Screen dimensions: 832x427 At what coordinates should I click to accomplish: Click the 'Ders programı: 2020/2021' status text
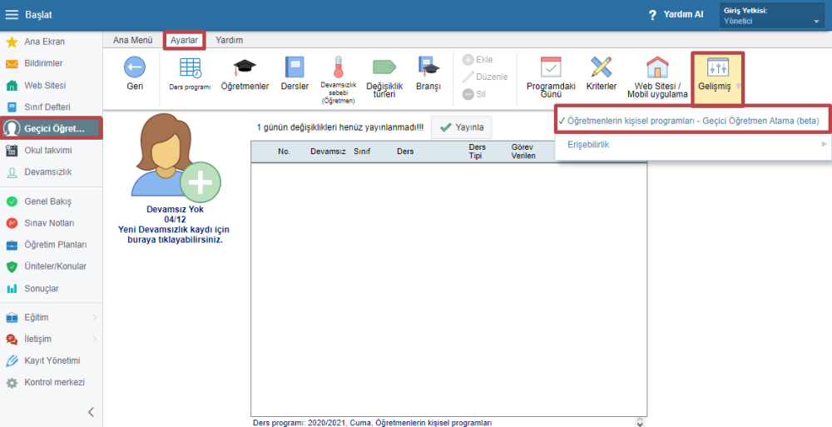coord(299,423)
